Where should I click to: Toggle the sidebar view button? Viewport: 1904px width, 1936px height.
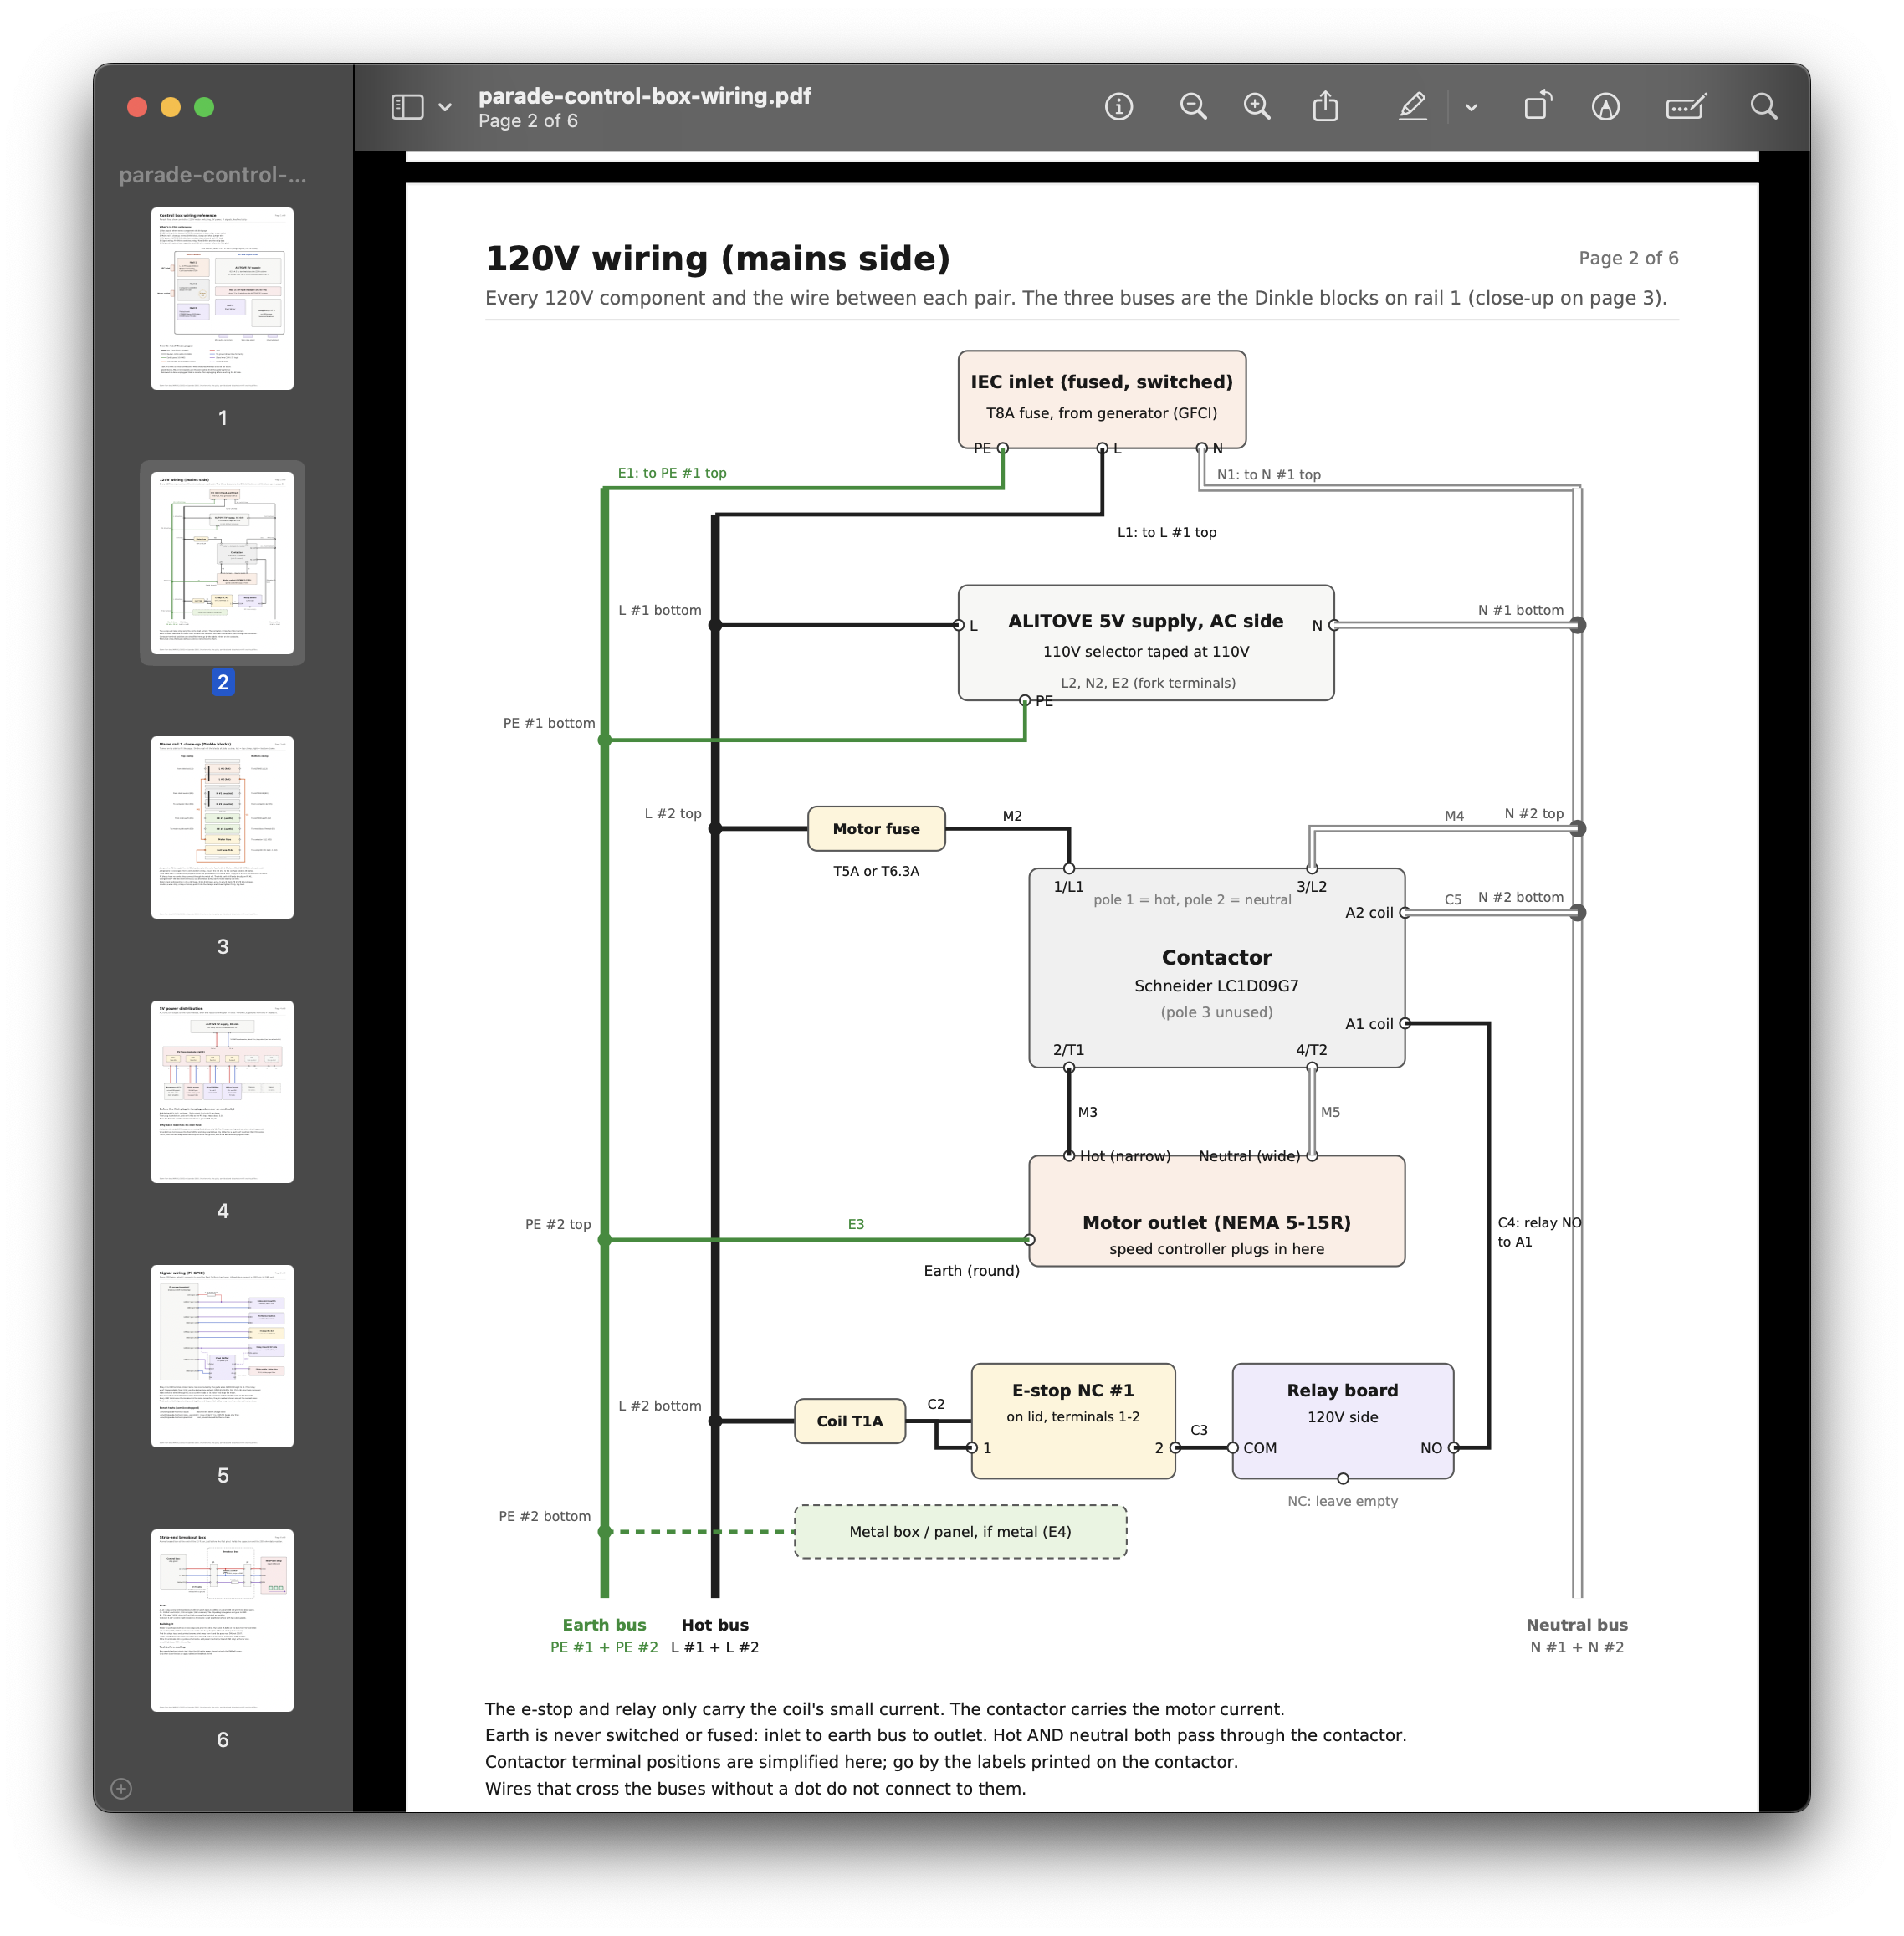(x=407, y=107)
